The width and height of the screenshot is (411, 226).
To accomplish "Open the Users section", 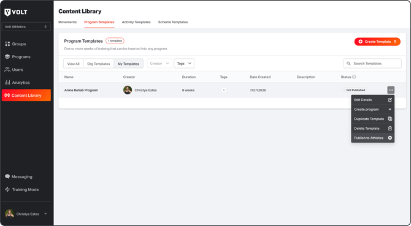I will click(14, 70).
